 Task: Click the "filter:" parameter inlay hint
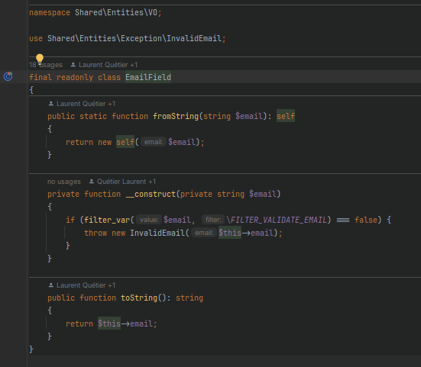tap(213, 220)
